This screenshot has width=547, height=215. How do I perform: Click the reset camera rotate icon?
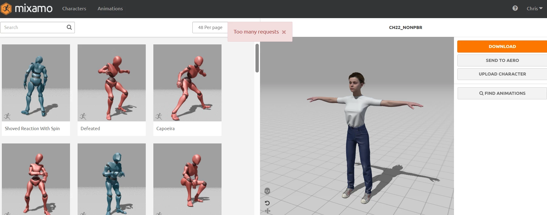point(267,203)
